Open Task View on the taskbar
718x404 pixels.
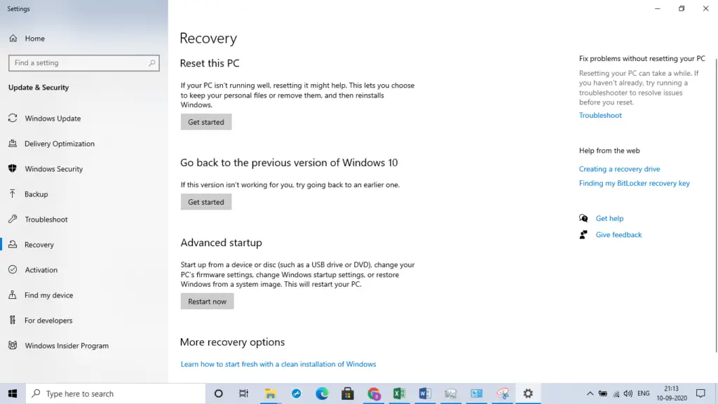click(x=243, y=393)
